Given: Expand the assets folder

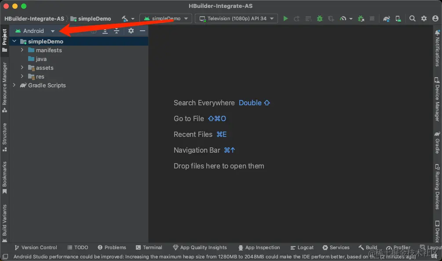Looking at the screenshot, I should 22,68.
